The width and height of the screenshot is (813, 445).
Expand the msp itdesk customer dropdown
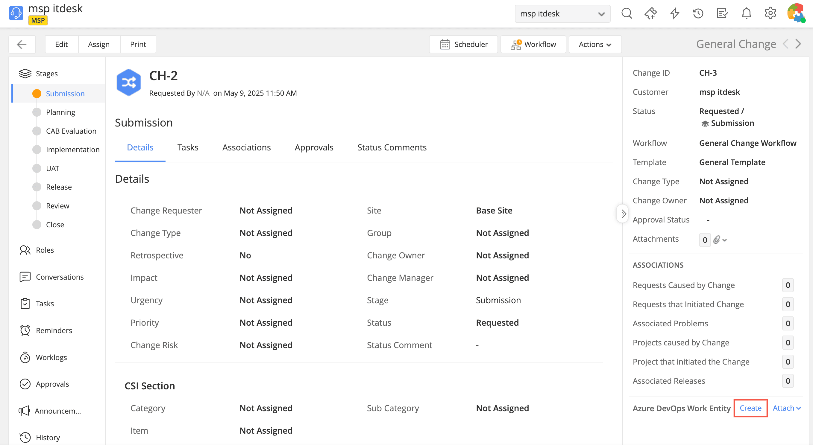pos(562,14)
